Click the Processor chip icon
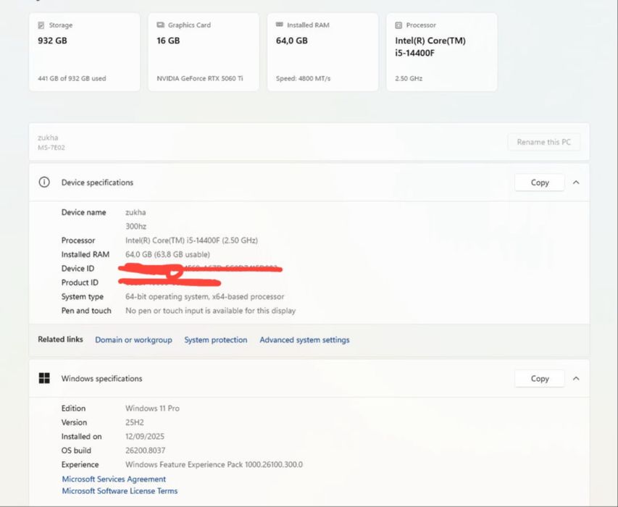Screen dimensions: 618x507 398,25
